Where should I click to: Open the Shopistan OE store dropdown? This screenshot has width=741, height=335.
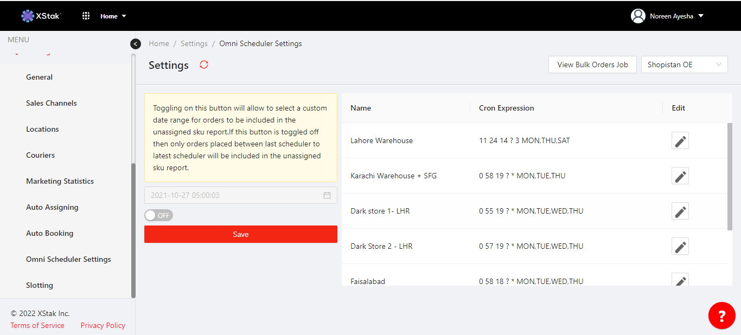click(x=684, y=65)
